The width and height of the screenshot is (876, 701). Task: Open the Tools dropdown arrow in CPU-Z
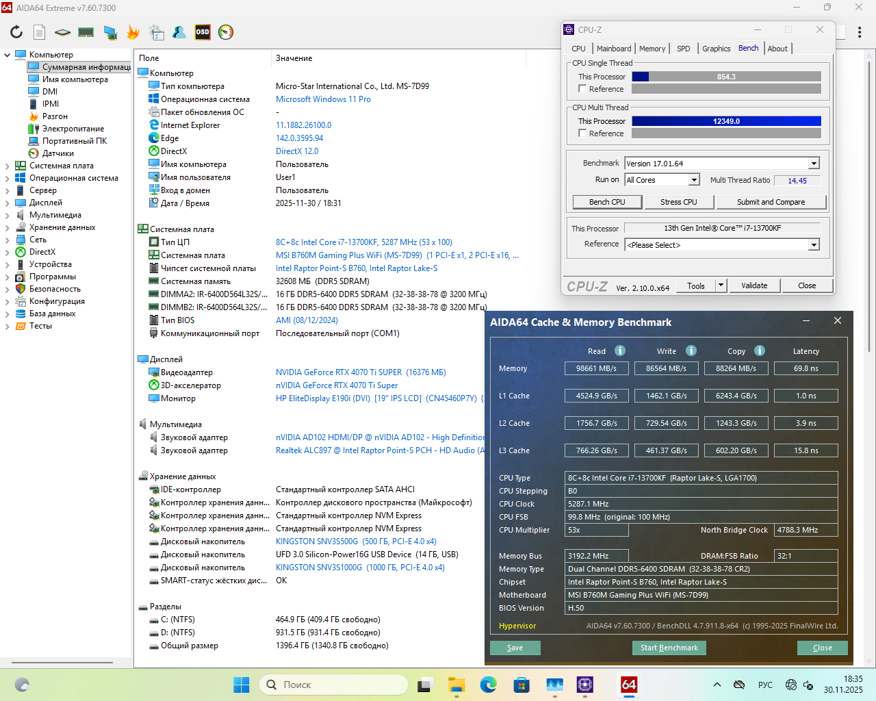(x=721, y=285)
